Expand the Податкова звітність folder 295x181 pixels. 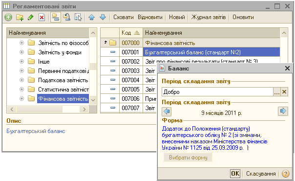[x=21, y=80]
